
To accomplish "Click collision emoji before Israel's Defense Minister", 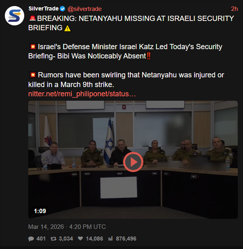I will [x=33, y=47].
